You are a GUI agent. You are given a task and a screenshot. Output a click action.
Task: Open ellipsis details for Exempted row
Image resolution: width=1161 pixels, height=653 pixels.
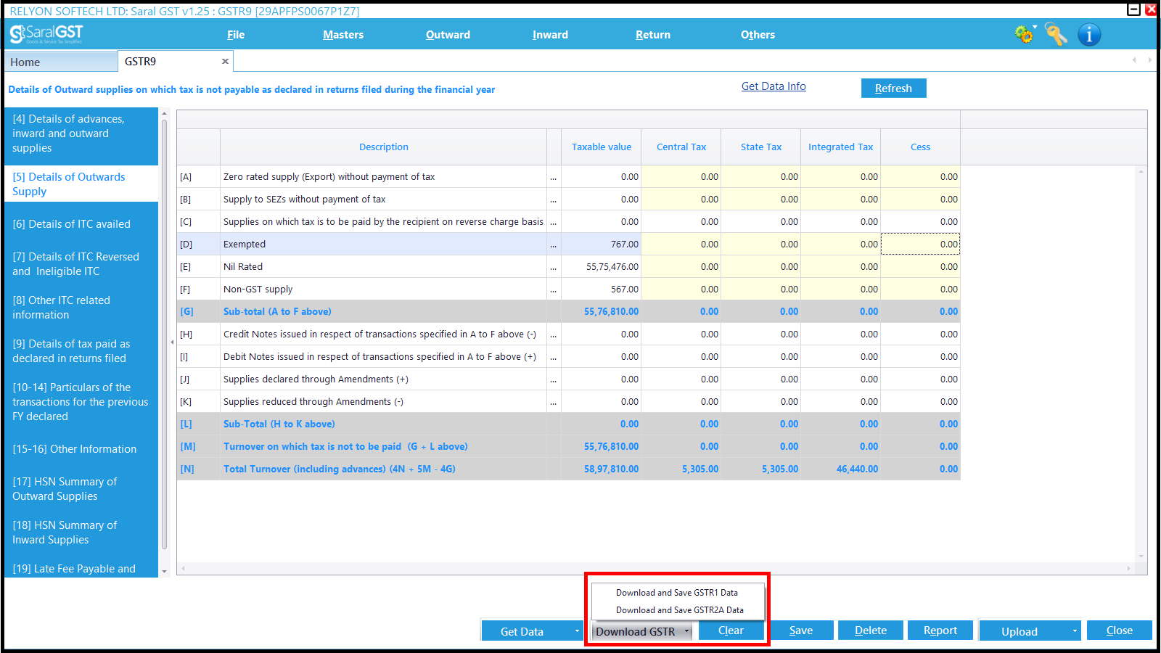[554, 245]
